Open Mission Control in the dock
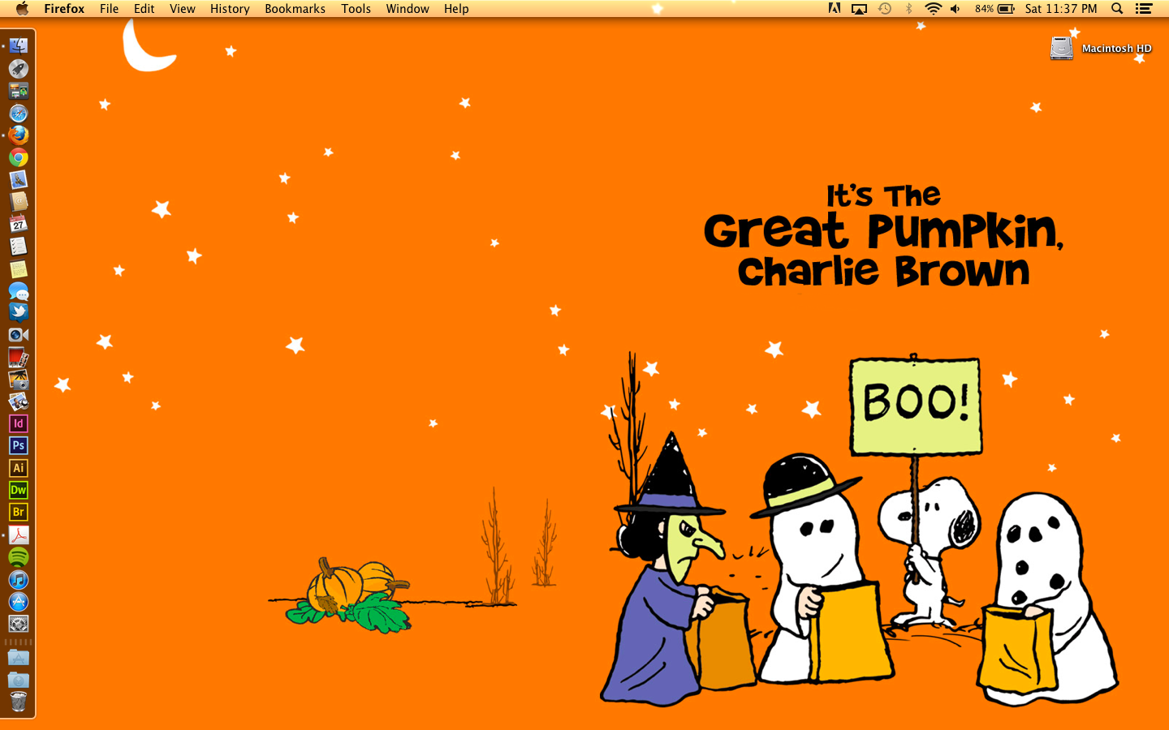Viewport: 1169px width, 730px height. (19, 91)
